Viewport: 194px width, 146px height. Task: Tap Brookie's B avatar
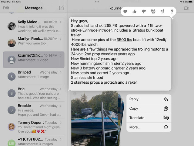pyautogui.click(x=12, y=110)
